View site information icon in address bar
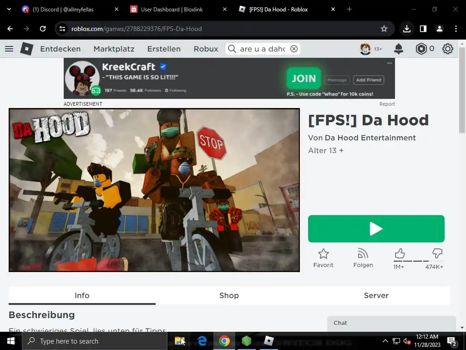 pyautogui.click(x=62, y=29)
